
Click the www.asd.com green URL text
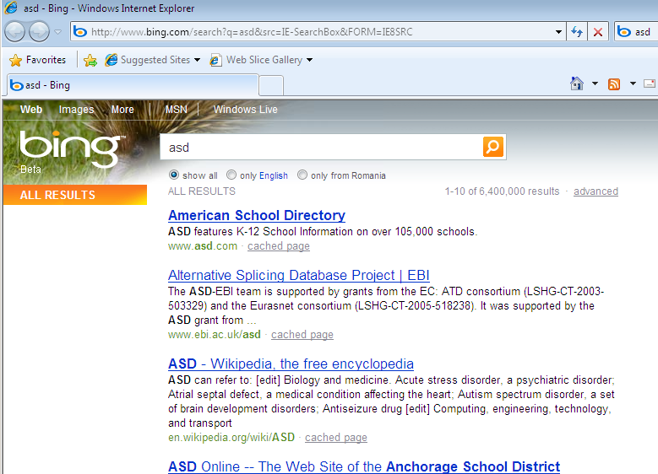coord(203,246)
